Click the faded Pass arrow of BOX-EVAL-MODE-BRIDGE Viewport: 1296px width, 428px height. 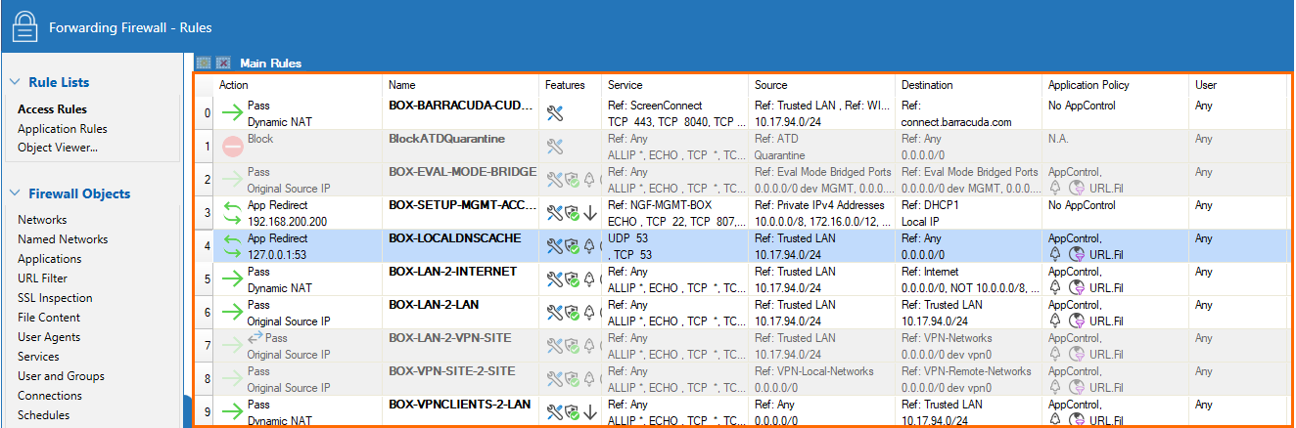(x=233, y=180)
